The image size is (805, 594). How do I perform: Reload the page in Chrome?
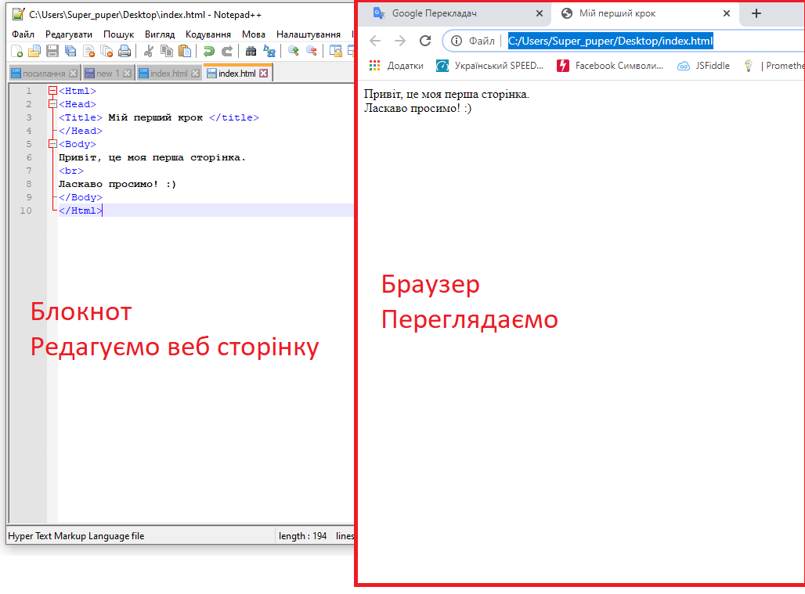point(425,41)
